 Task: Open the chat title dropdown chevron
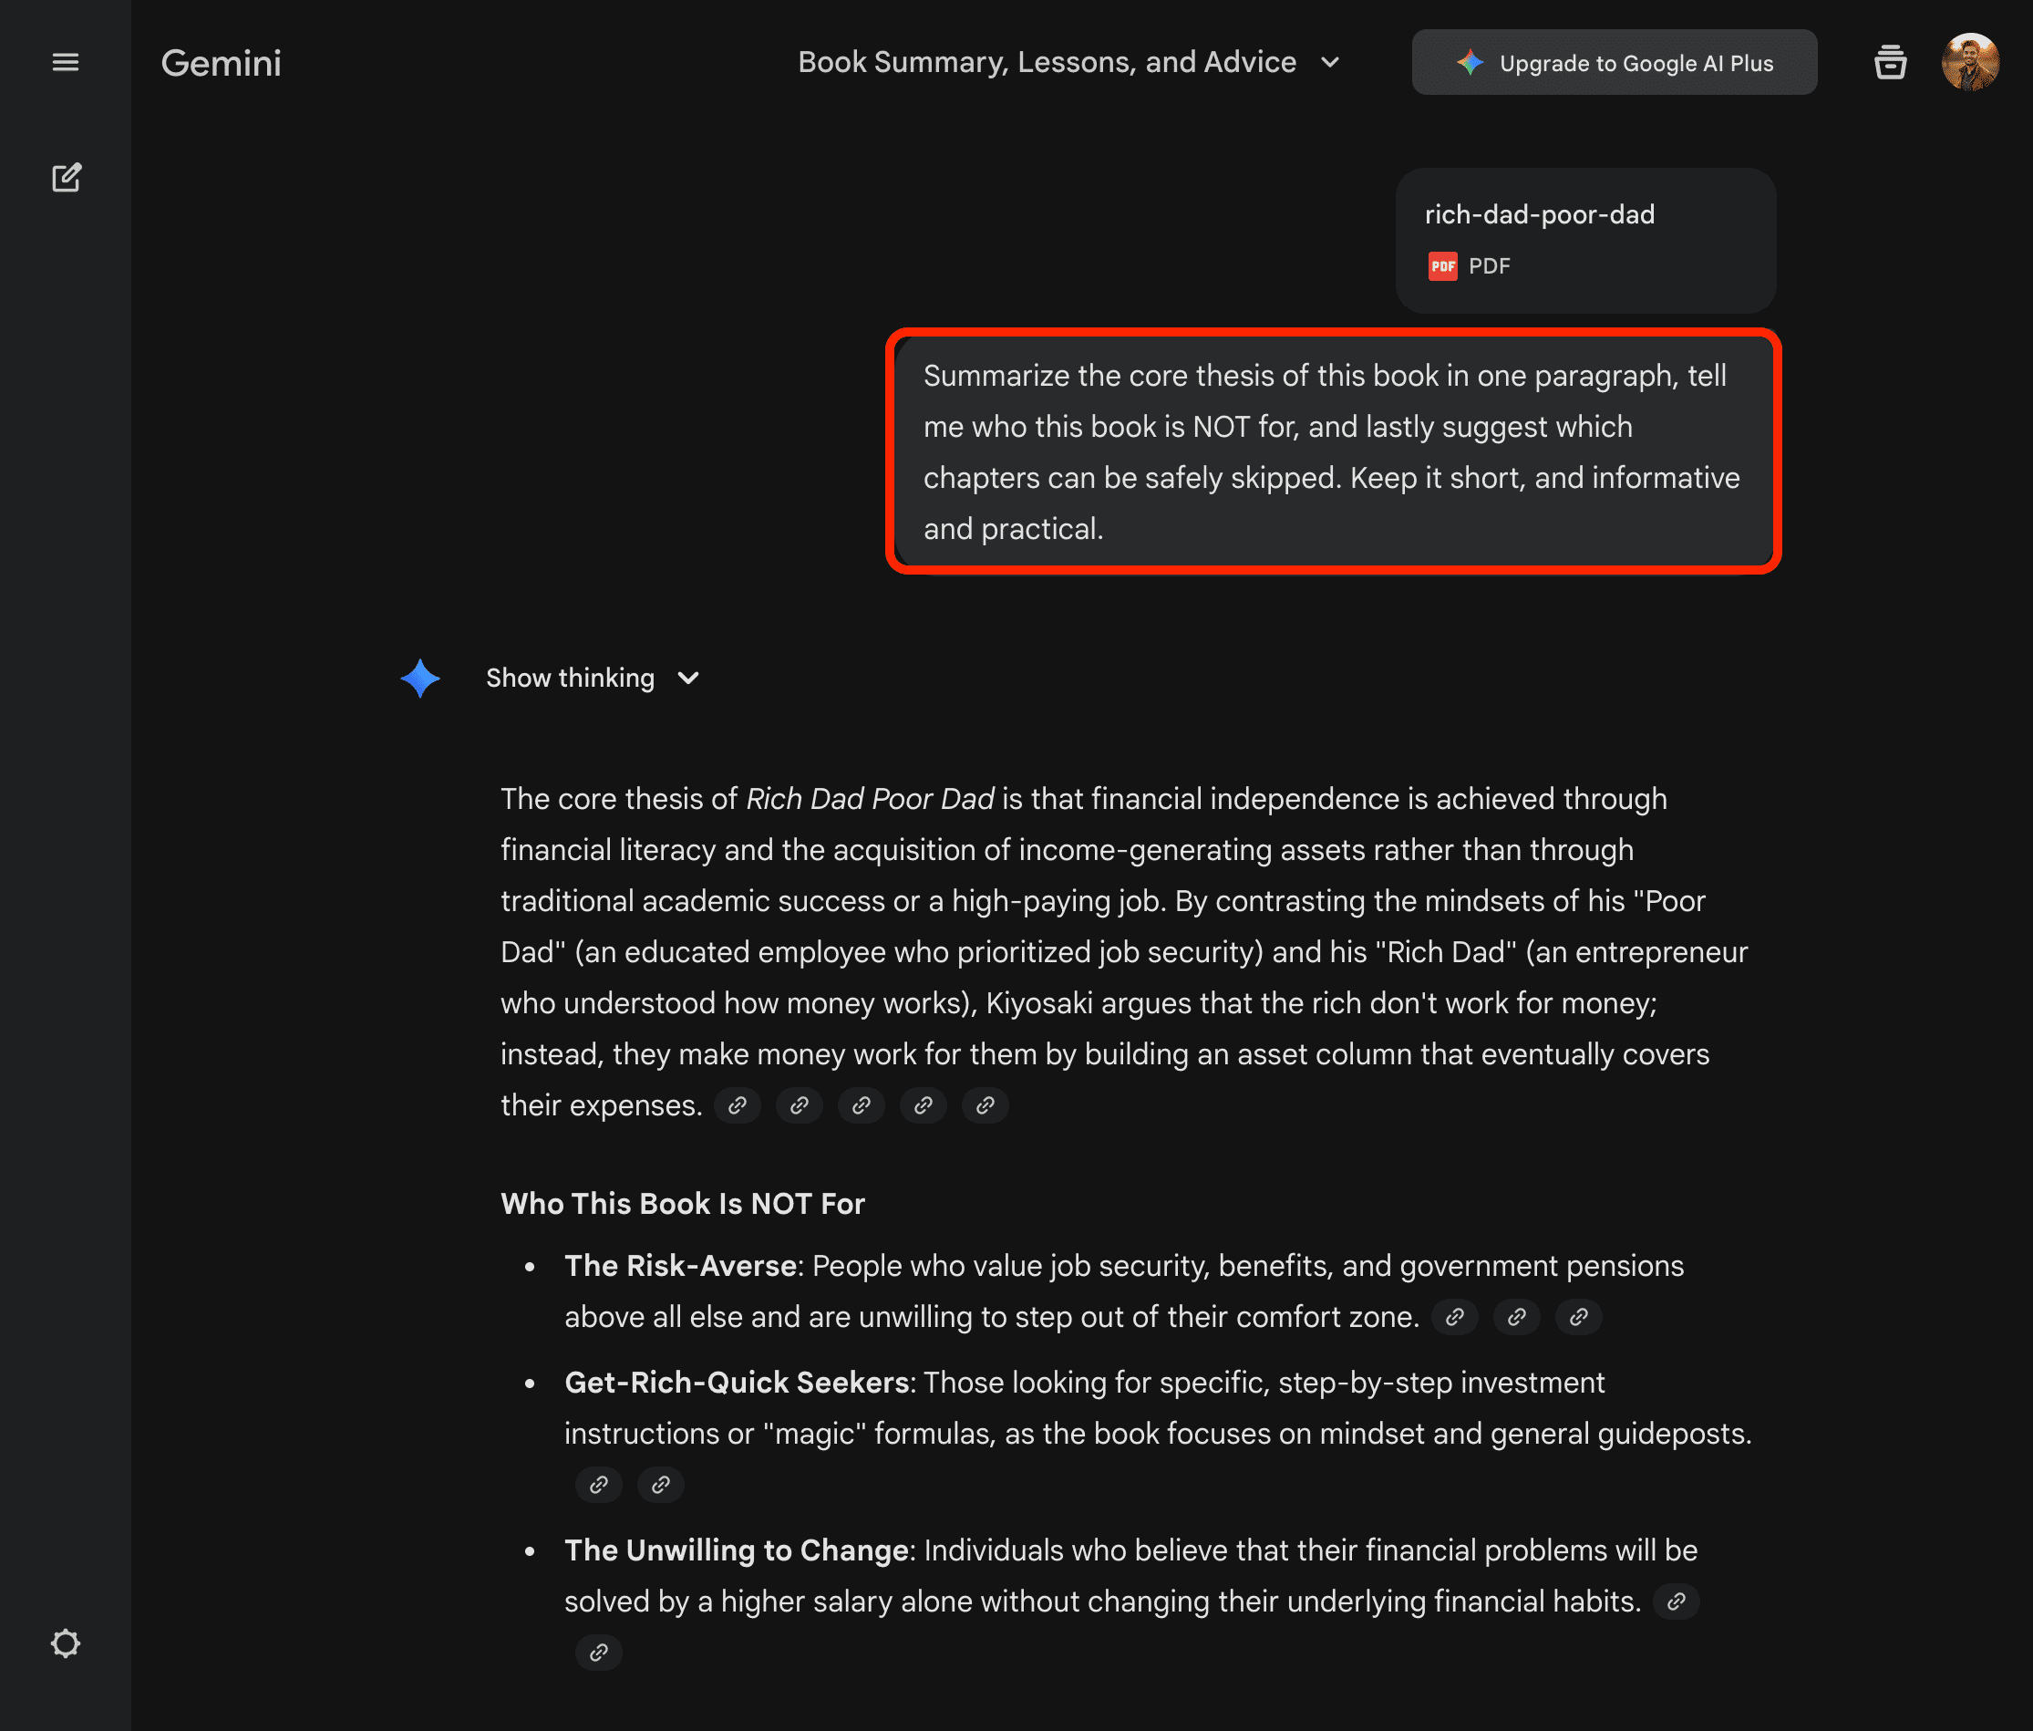pyautogui.click(x=1330, y=62)
